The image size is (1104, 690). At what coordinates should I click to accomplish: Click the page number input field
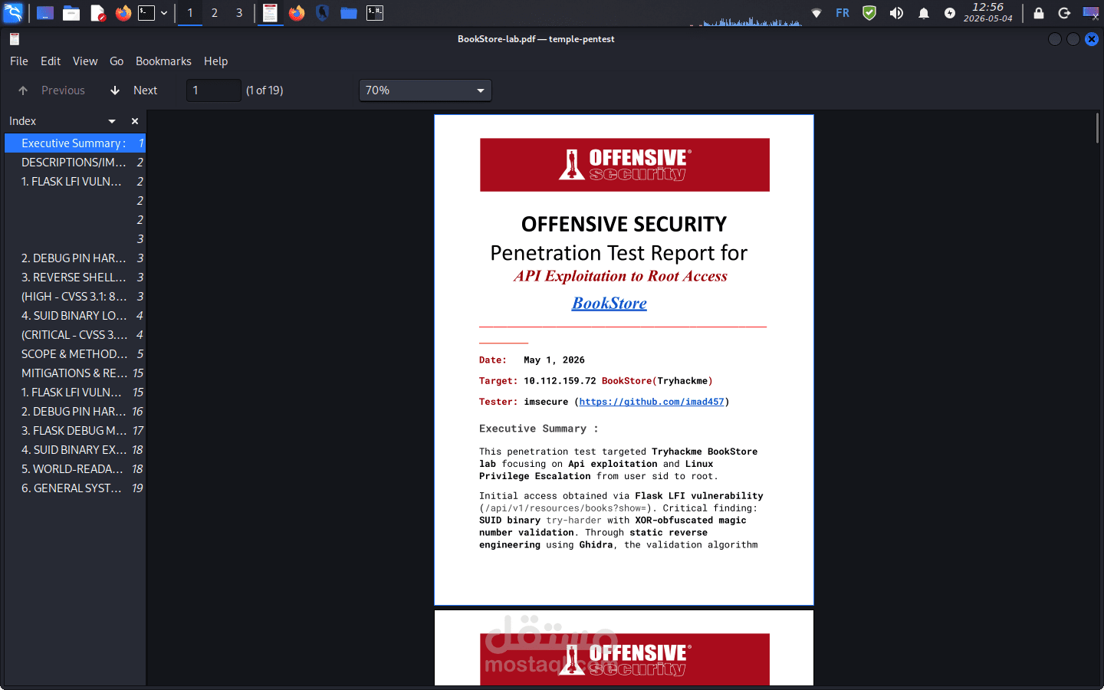pos(214,90)
